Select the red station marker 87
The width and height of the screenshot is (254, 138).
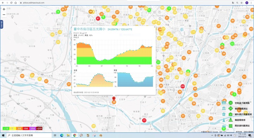(98, 18)
